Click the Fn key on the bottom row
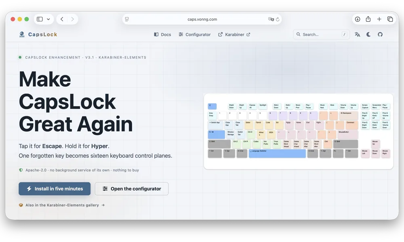Image resolution: width=404 pixels, height=242 pixels. 338,154
